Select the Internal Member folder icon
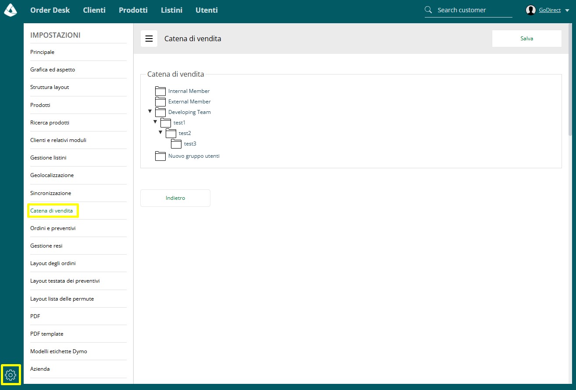 pos(160,91)
